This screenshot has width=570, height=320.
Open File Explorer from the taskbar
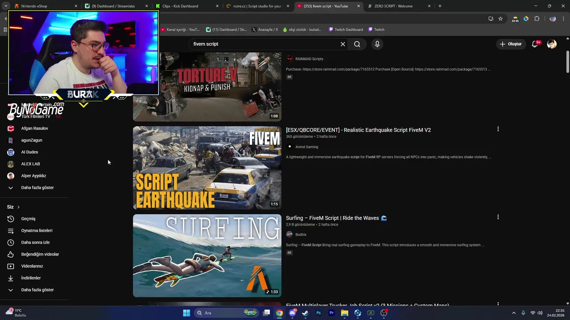click(x=344, y=313)
